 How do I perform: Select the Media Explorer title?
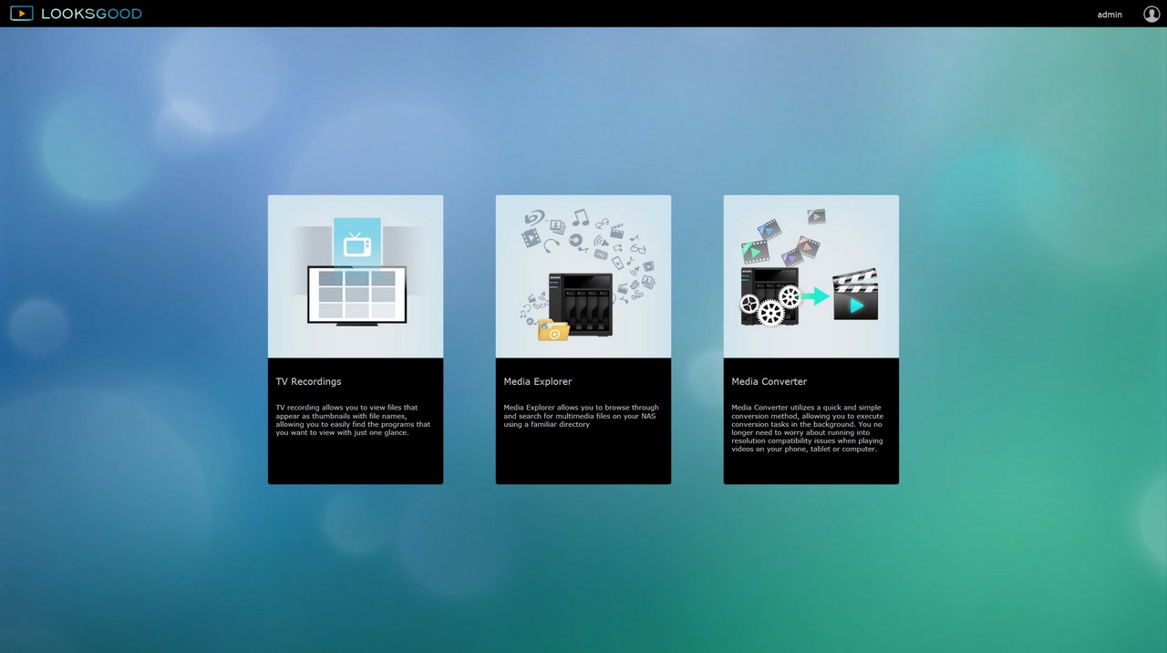(x=538, y=381)
